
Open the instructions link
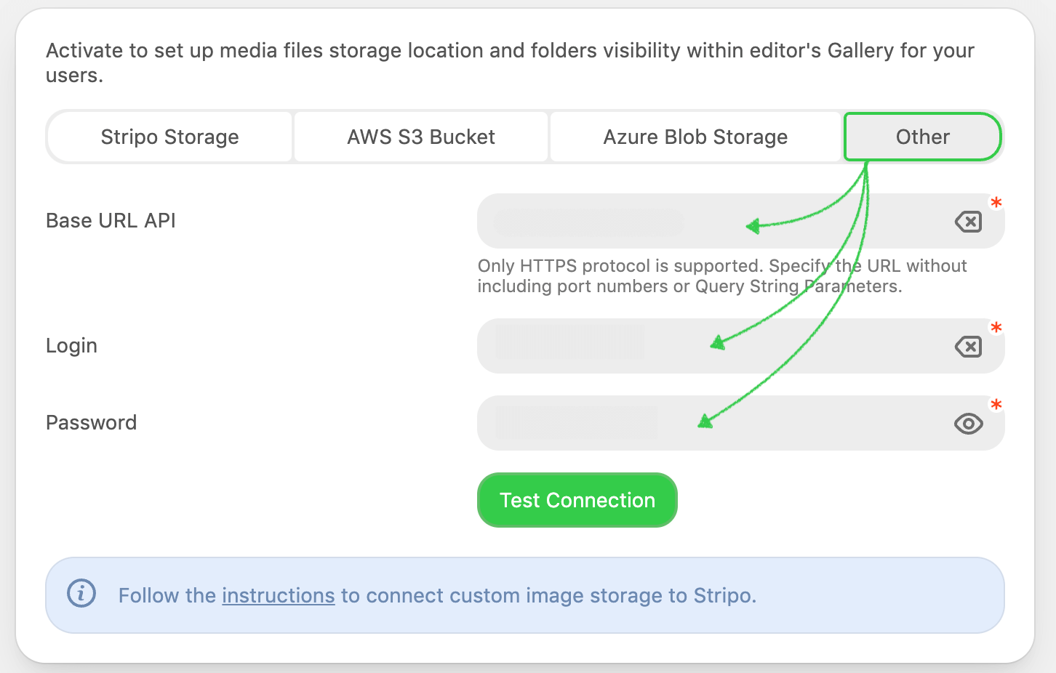point(278,596)
